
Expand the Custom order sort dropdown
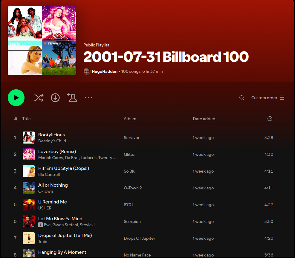268,98
